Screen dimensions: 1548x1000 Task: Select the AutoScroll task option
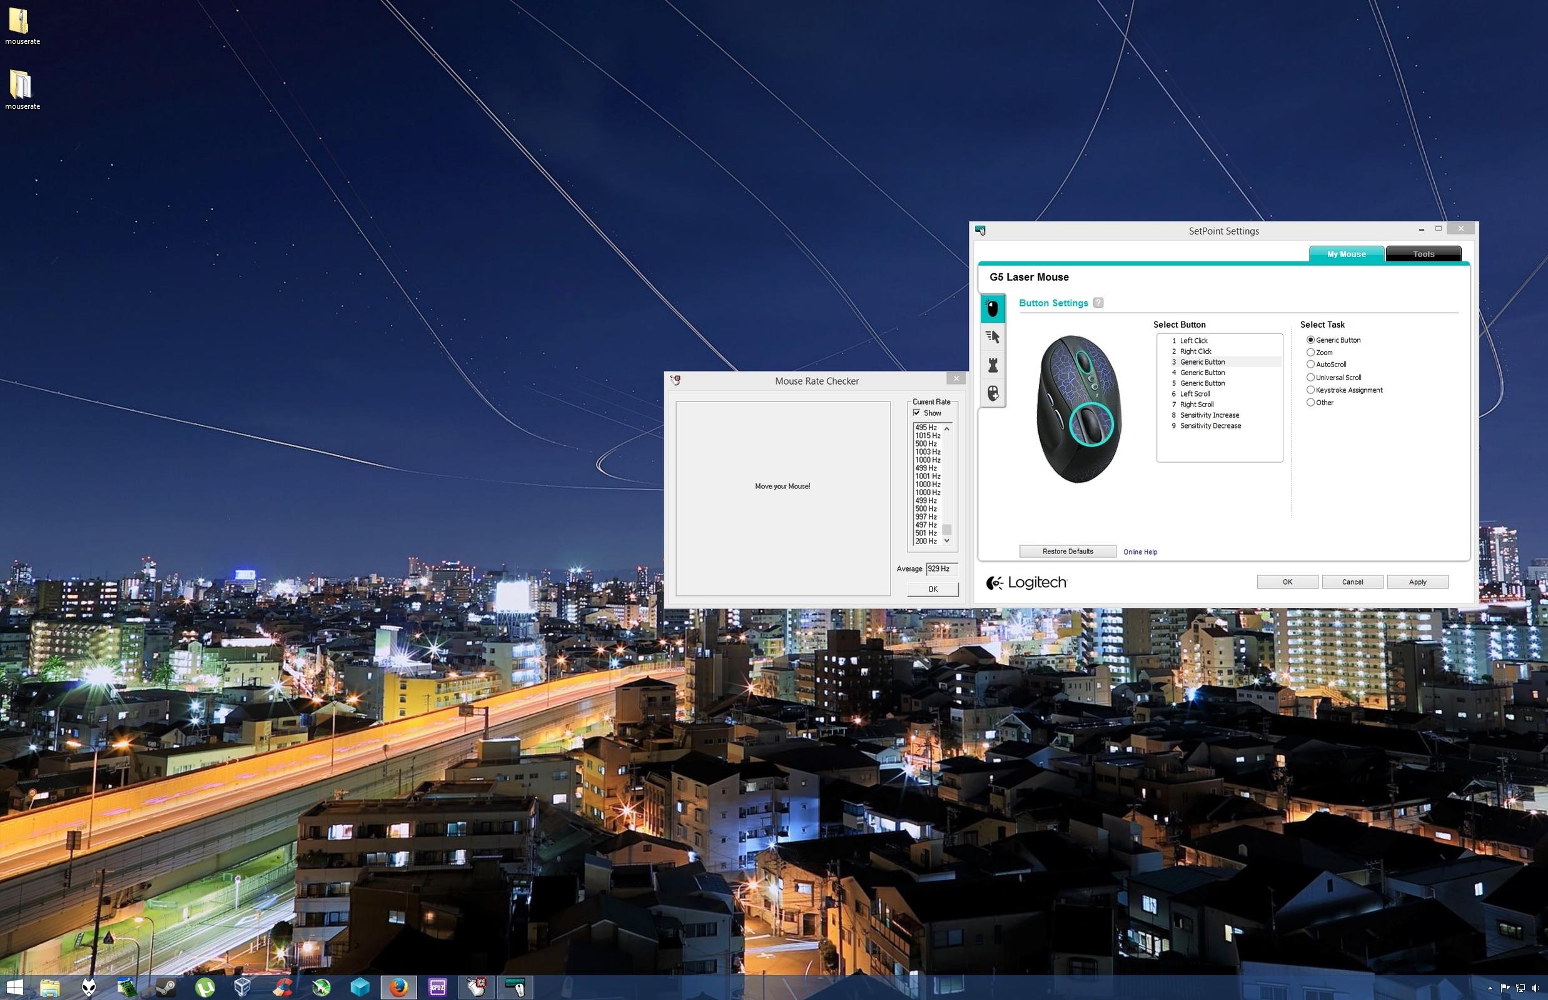pos(1310,364)
